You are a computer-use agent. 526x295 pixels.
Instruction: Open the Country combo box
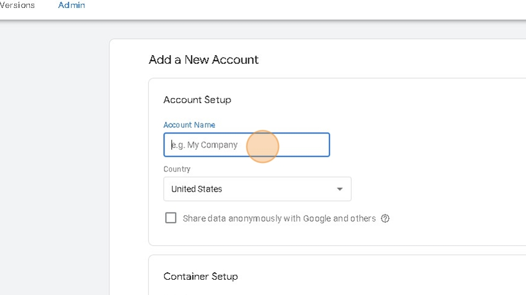pyautogui.click(x=257, y=189)
